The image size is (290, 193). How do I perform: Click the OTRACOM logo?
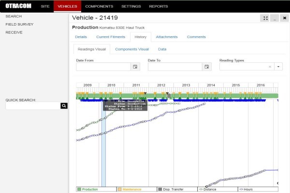[x=18, y=6]
